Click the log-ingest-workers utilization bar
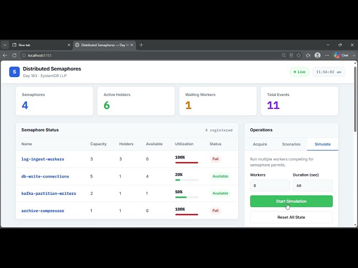Image resolution: width=358 pixels, height=268 pixels. [186, 162]
